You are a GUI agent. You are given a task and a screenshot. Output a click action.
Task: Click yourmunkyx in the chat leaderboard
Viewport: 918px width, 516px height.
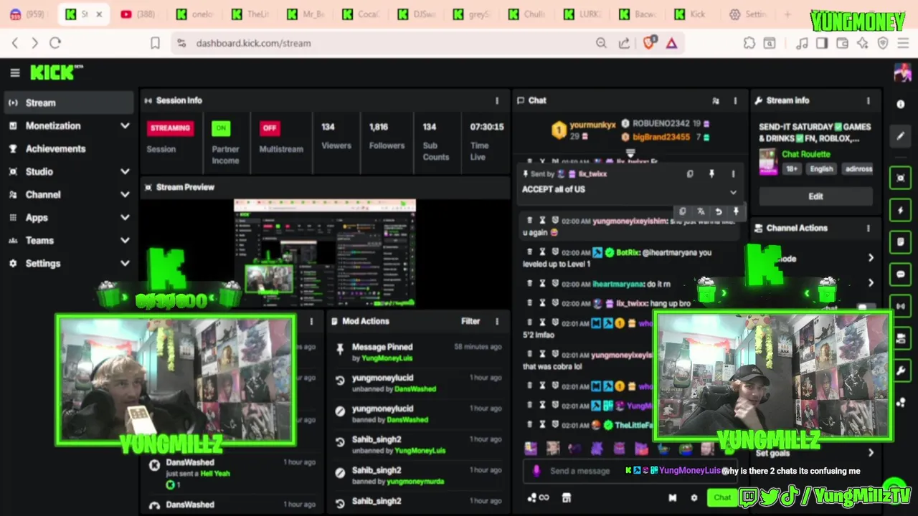coord(592,124)
